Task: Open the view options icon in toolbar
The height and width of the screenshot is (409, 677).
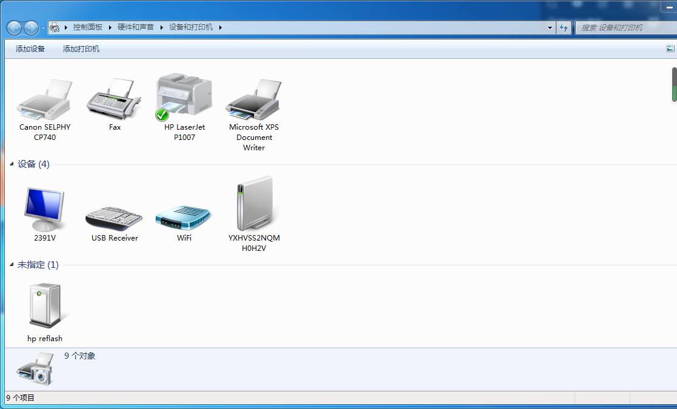Action: click(x=670, y=48)
